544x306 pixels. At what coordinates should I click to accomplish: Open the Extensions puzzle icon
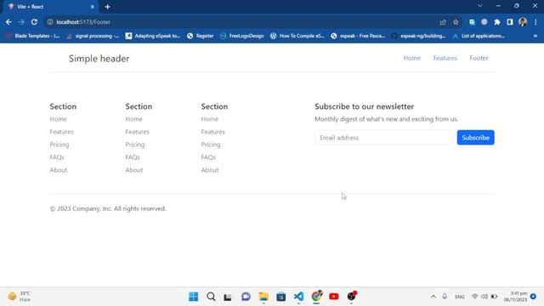click(x=497, y=22)
